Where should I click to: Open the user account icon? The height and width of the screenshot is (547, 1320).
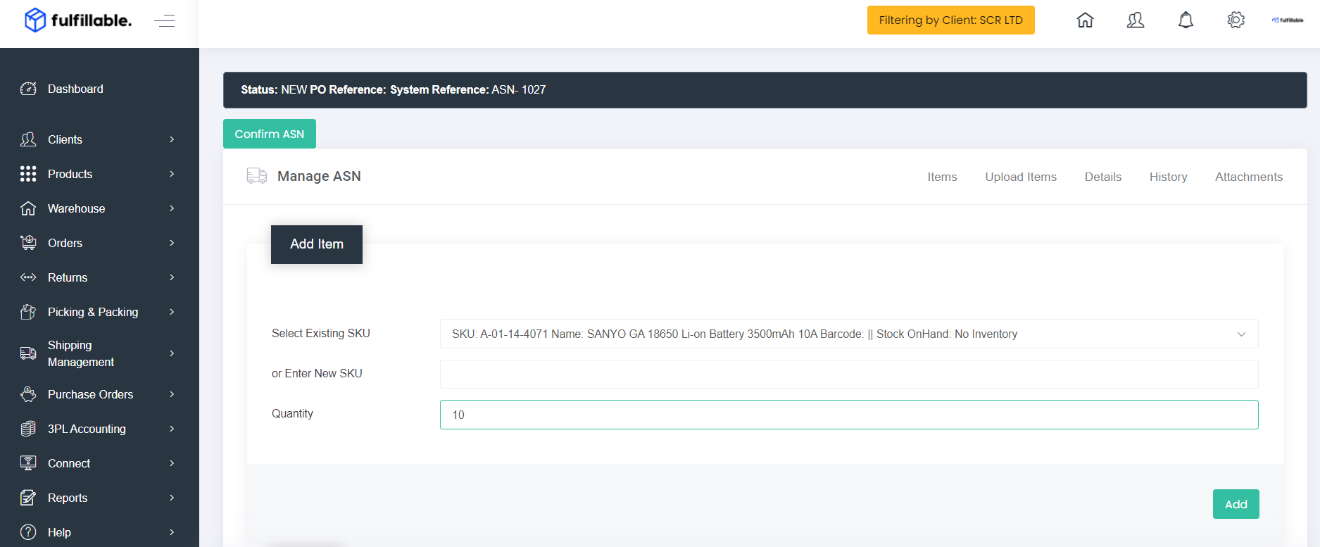(x=1136, y=20)
